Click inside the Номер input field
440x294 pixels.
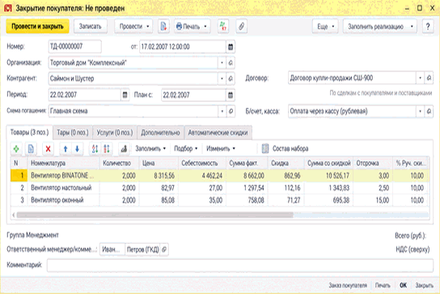coord(74,47)
